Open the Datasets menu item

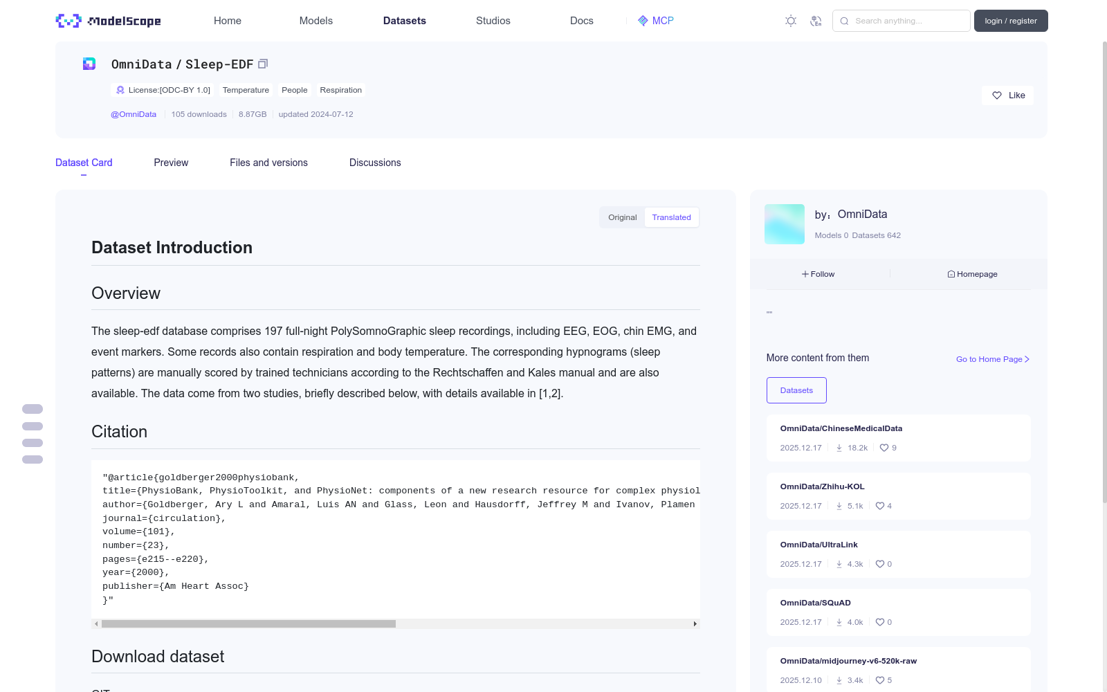click(405, 21)
